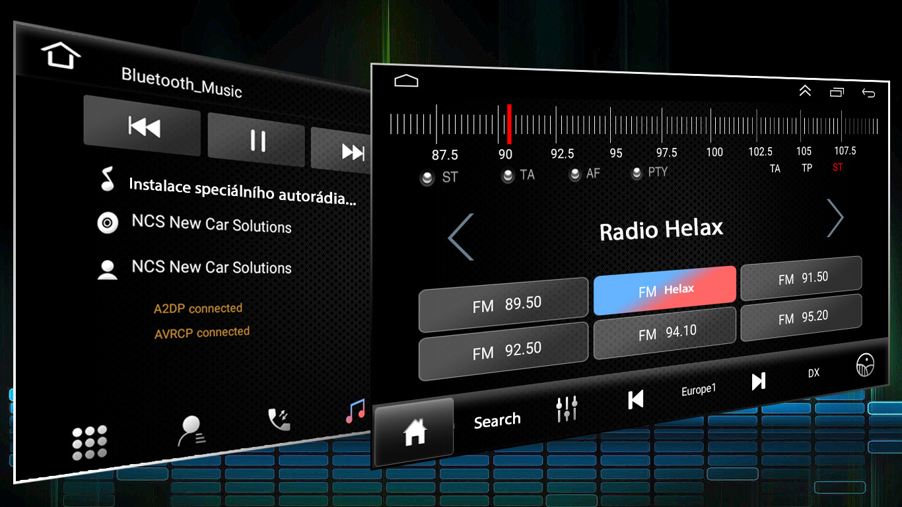Toggle the TA traffic announcement option
The height and width of the screenshot is (507, 902).
coord(508,176)
